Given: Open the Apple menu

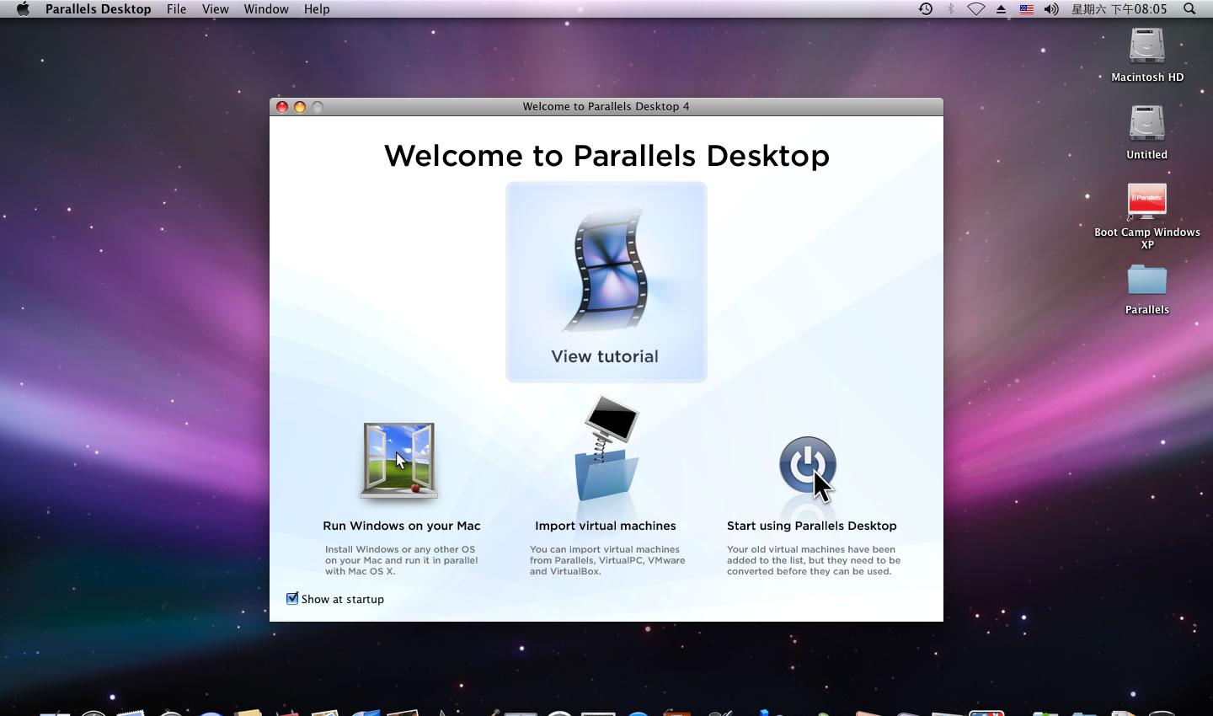Looking at the screenshot, I should click(x=23, y=9).
